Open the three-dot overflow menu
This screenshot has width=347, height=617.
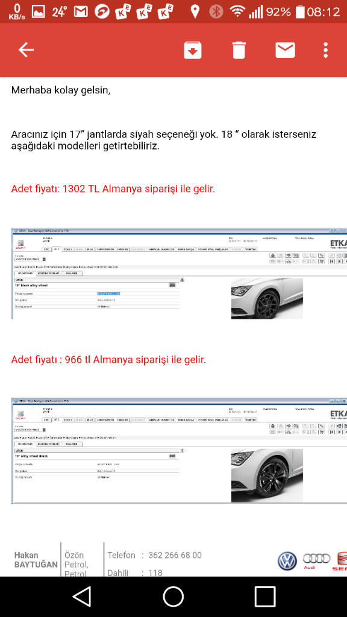coord(325,51)
